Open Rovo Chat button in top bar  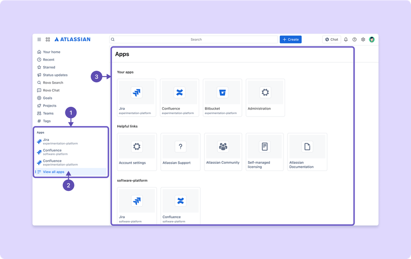[x=332, y=39]
